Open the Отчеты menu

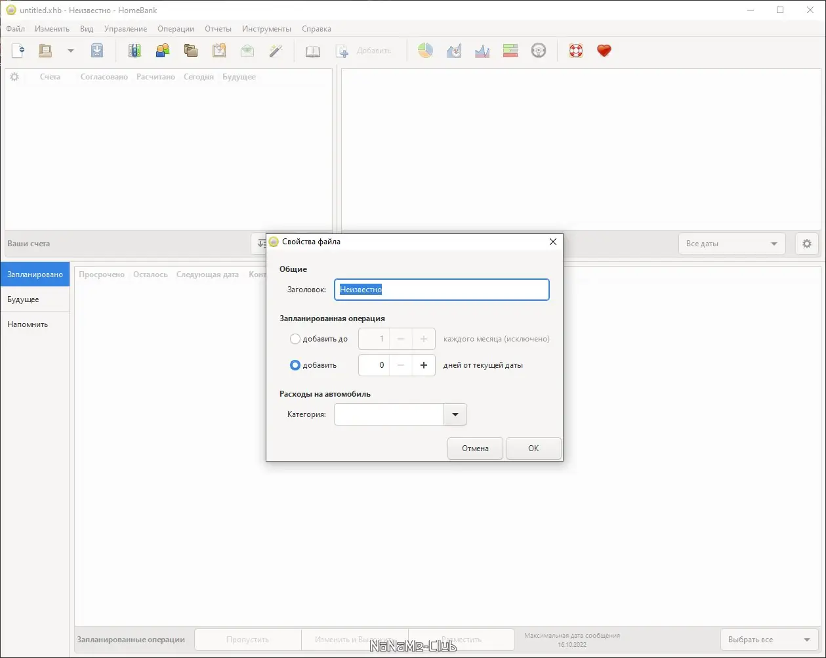click(218, 29)
